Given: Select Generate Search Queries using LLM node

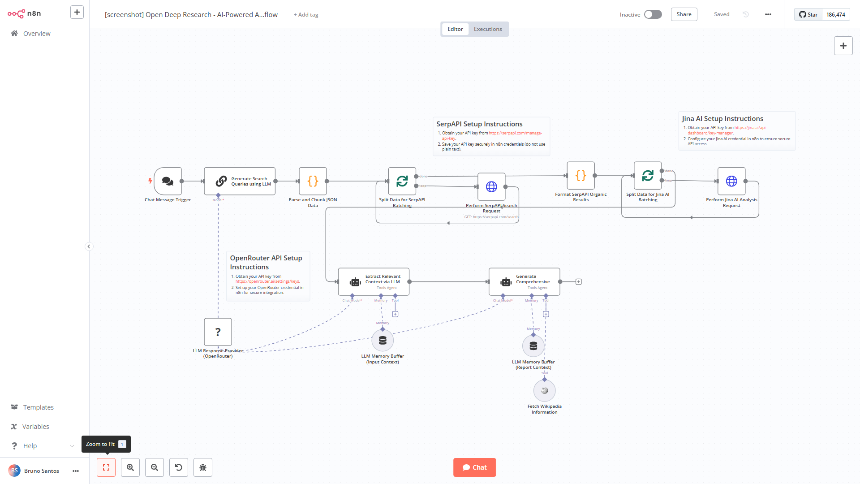Looking at the screenshot, I should click(x=240, y=181).
